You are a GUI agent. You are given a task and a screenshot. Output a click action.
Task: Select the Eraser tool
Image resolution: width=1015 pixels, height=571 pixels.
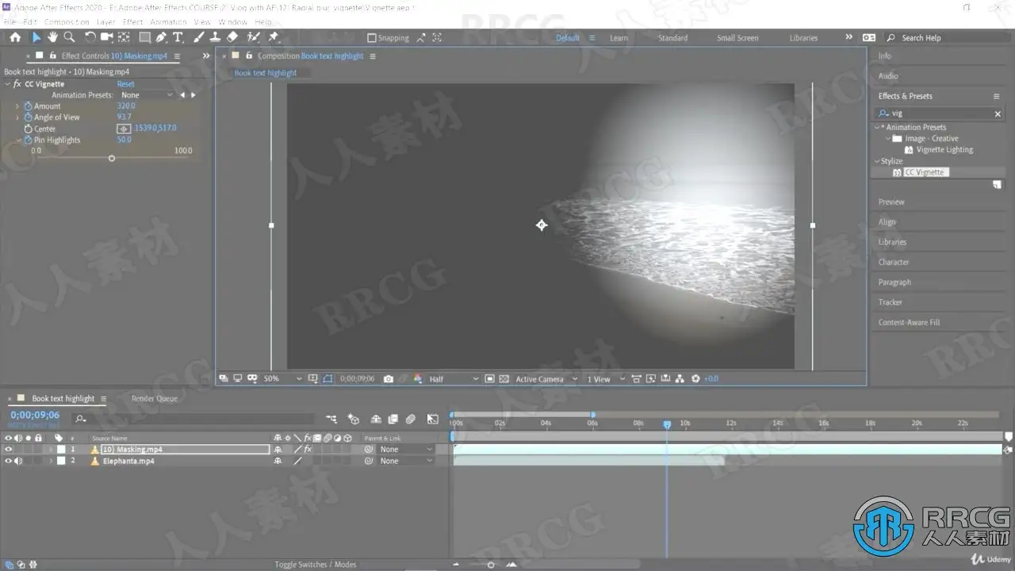click(x=232, y=37)
